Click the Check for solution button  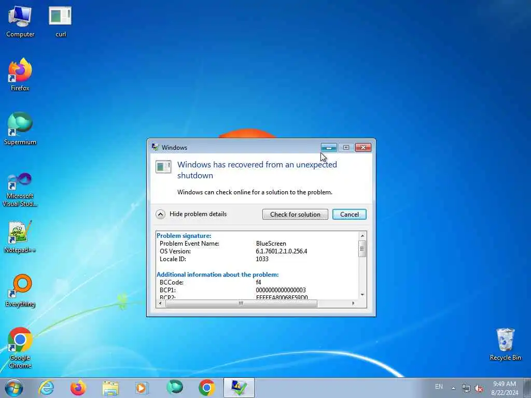(295, 214)
